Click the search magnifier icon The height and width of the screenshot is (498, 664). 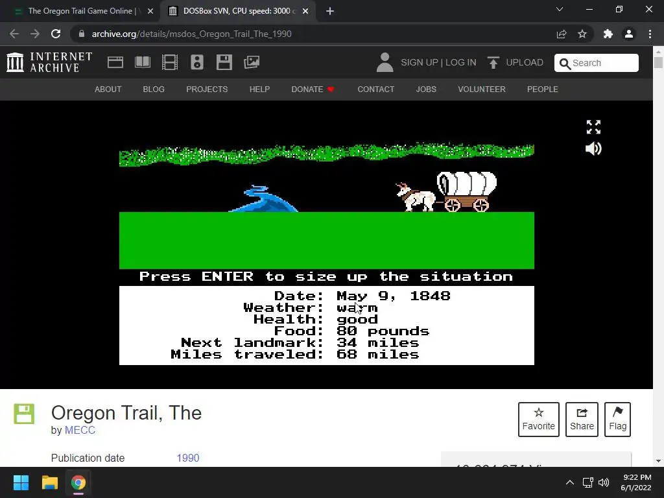(x=565, y=64)
